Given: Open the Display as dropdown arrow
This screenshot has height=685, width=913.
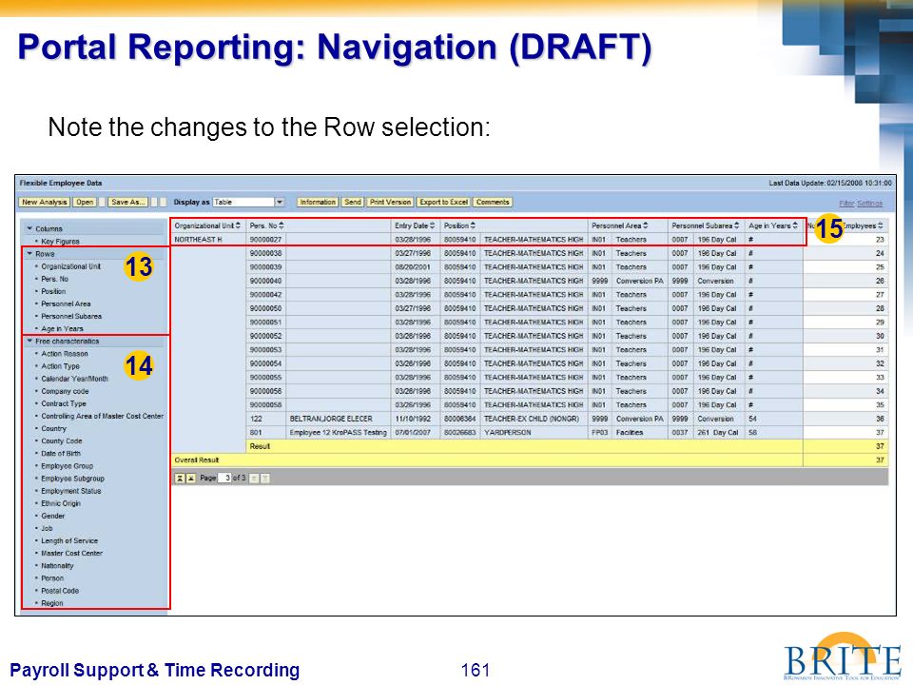Looking at the screenshot, I should pos(280,202).
